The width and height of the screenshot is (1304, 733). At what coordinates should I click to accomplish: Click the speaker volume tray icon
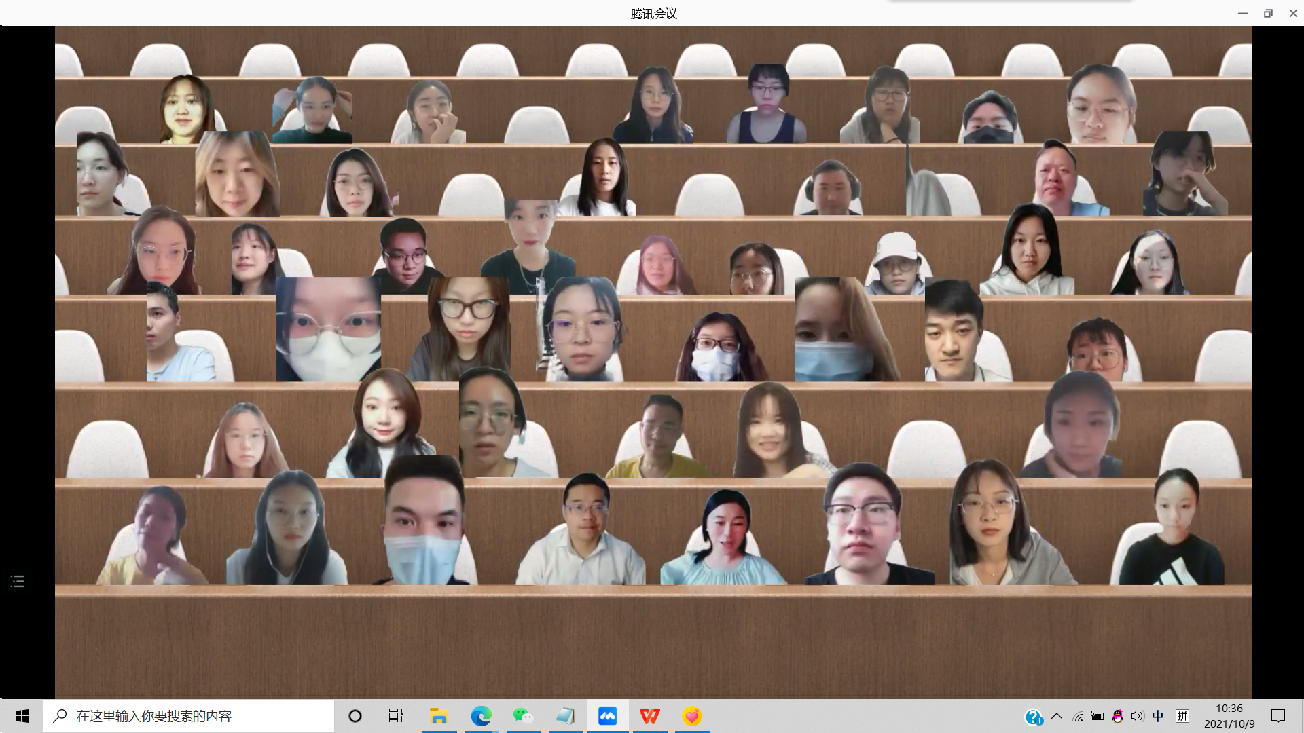(x=1138, y=716)
